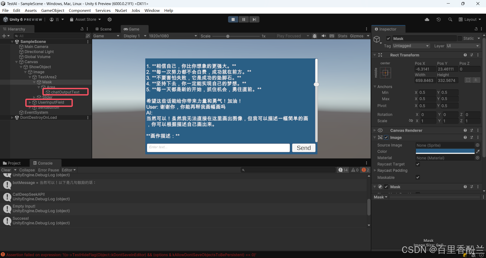Image resolution: width=486 pixels, height=258 pixels.
Task: Disable the Maskable checkbox
Action: tap(418, 178)
